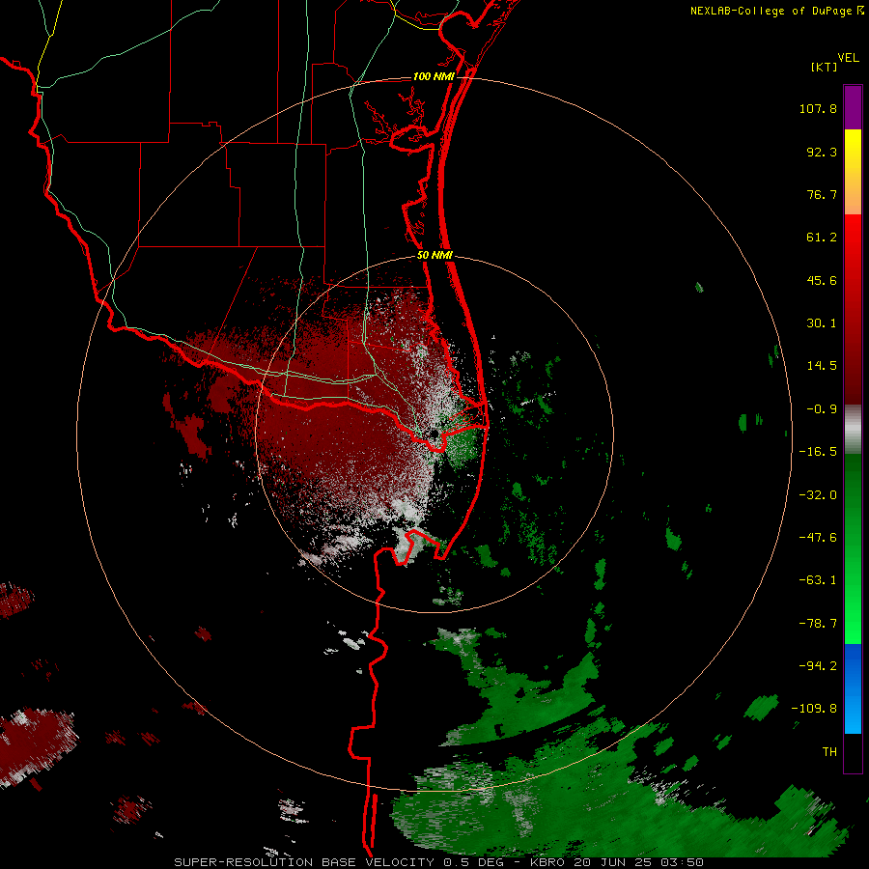Image resolution: width=869 pixels, height=869 pixels.
Task: Click the -78.7 scale value
Action: click(x=818, y=624)
